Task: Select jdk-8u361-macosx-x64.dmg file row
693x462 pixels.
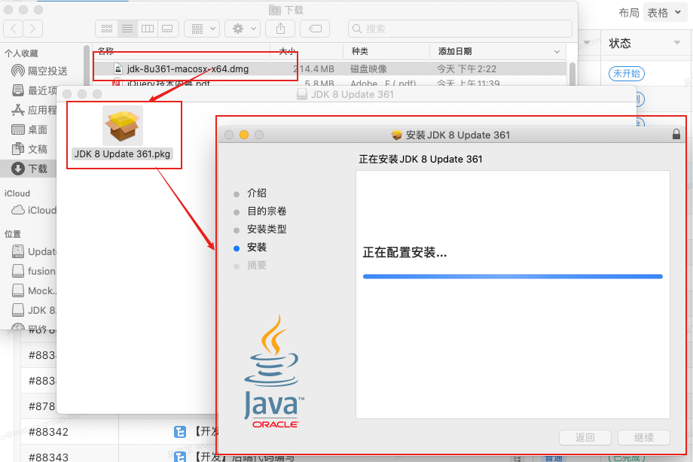Action: click(x=330, y=68)
